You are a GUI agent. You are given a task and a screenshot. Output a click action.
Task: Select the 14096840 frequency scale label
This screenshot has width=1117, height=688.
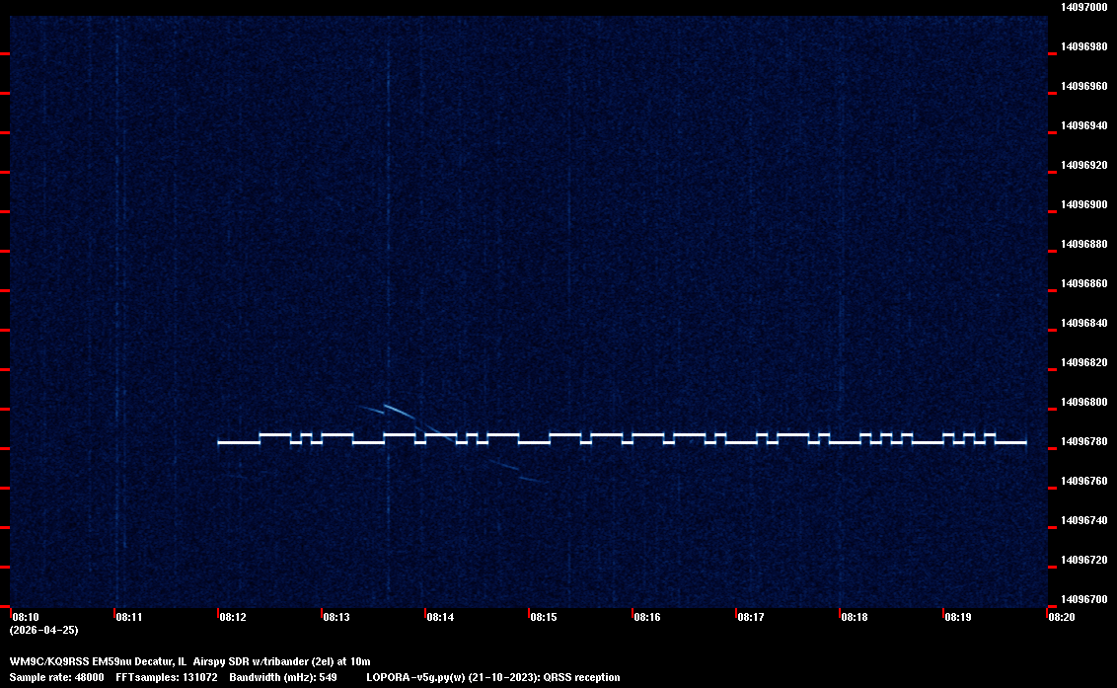click(1083, 323)
